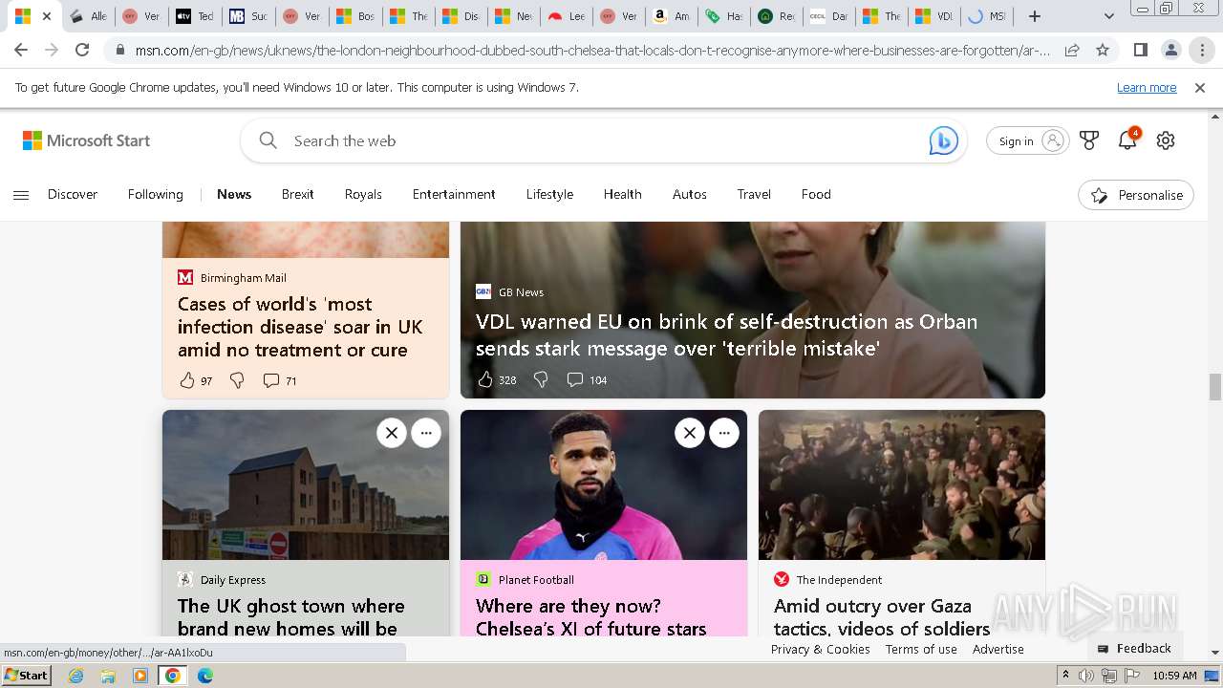Click the Bing chat icon in the search bar
This screenshot has width=1223, height=688.
pyautogui.click(x=943, y=141)
